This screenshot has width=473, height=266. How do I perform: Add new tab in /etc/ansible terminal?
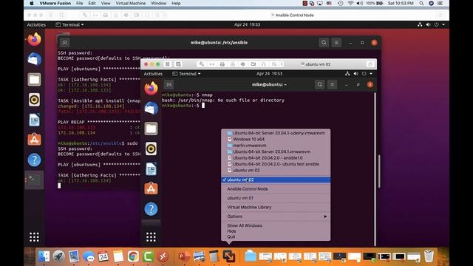[64, 43]
